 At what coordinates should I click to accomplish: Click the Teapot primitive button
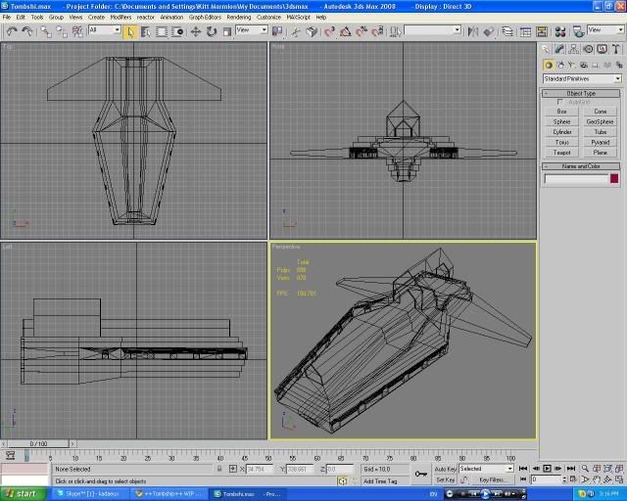(x=561, y=153)
